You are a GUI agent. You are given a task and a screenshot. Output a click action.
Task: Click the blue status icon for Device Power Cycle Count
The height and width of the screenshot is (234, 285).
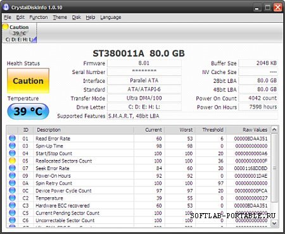(13, 190)
